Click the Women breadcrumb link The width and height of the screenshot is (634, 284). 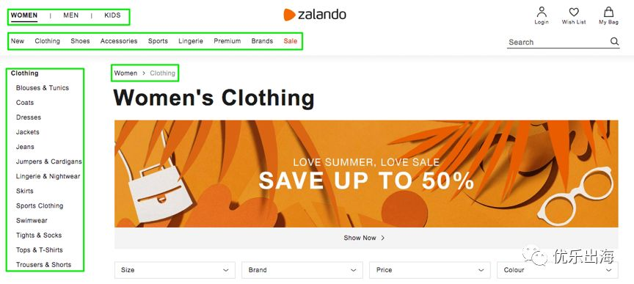point(125,73)
